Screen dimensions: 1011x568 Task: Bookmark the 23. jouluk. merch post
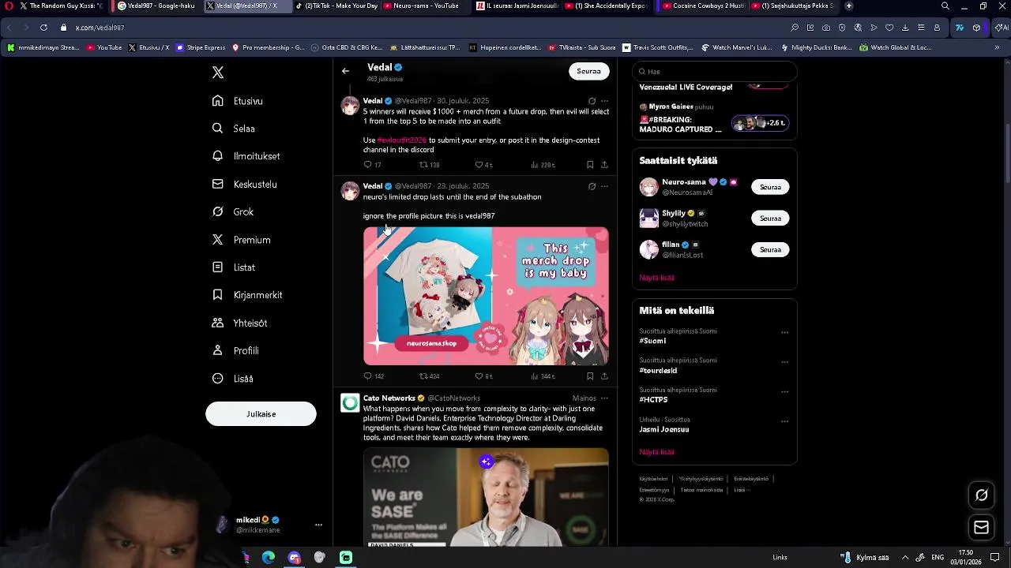[590, 376]
